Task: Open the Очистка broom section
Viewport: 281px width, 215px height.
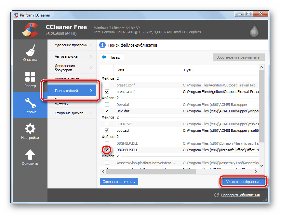Action: 30,53
